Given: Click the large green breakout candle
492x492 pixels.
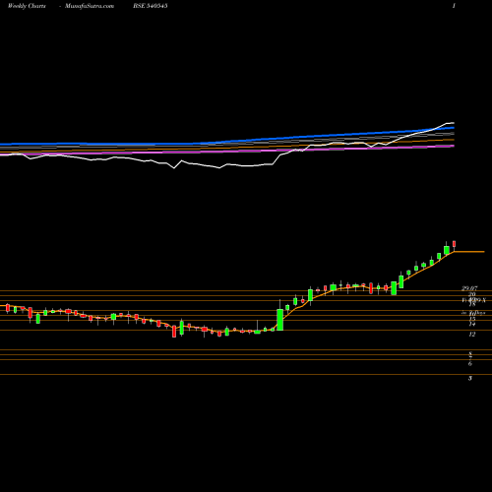Looking at the screenshot, I should tap(279, 320).
